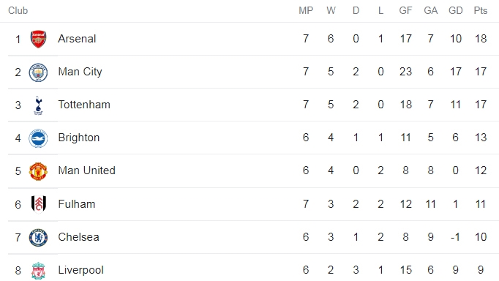Click the Liverpool club crest
499x281 pixels.
[x=38, y=271]
